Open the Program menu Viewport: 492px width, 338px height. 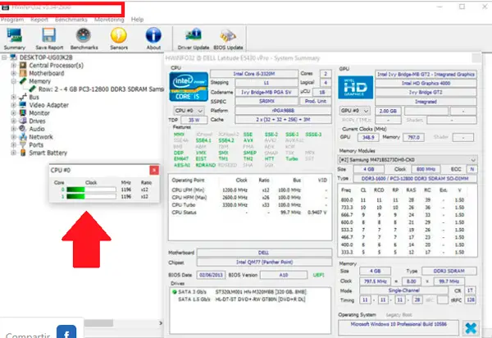click(12, 18)
